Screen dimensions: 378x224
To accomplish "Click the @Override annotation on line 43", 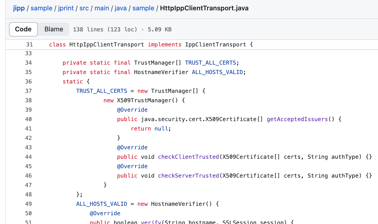I will (x=132, y=147).
